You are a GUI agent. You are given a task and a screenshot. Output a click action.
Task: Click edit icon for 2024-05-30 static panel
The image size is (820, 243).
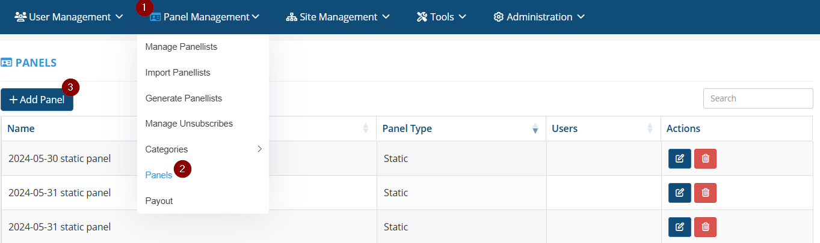[679, 158]
